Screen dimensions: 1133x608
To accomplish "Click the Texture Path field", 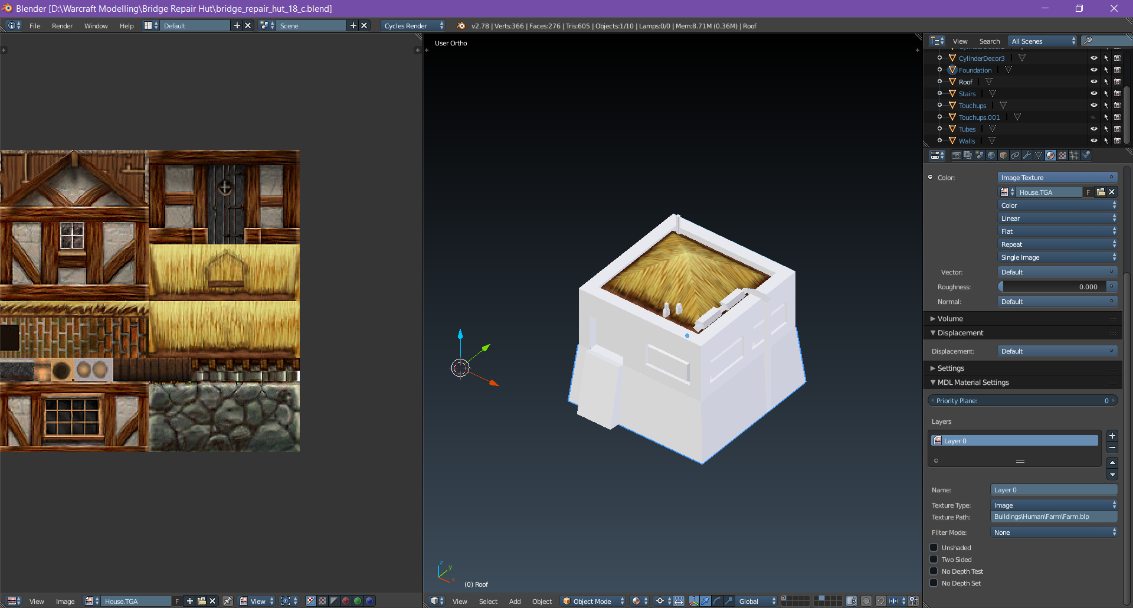I will click(x=1054, y=517).
